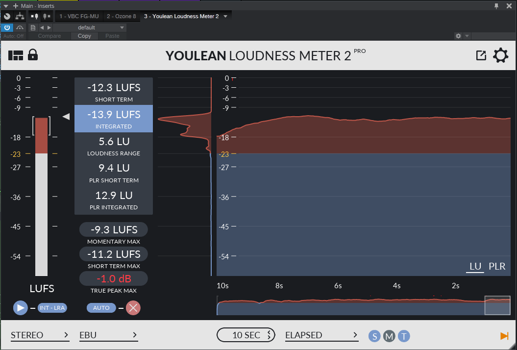The image size is (517, 350).
Task: Click the vertical LUFS loudness meter bar
Action: 42,197
